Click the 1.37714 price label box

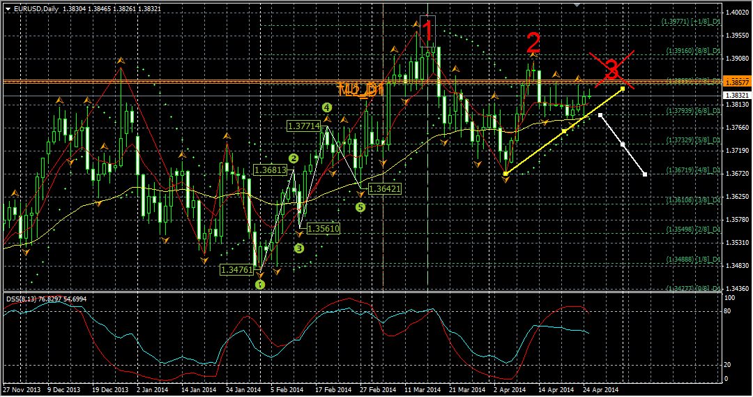point(303,126)
